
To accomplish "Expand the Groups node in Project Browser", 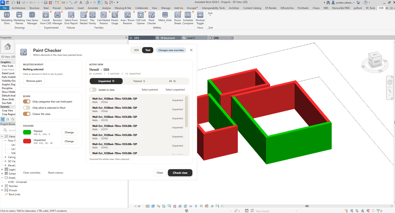I will click(x=2, y=190).
